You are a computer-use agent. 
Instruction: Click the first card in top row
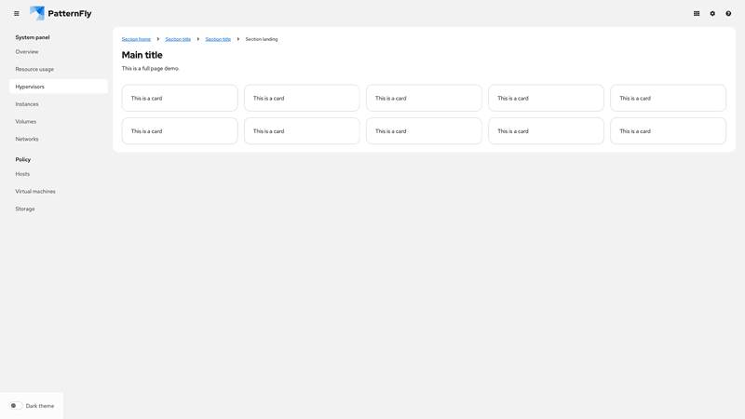pos(180,98)
